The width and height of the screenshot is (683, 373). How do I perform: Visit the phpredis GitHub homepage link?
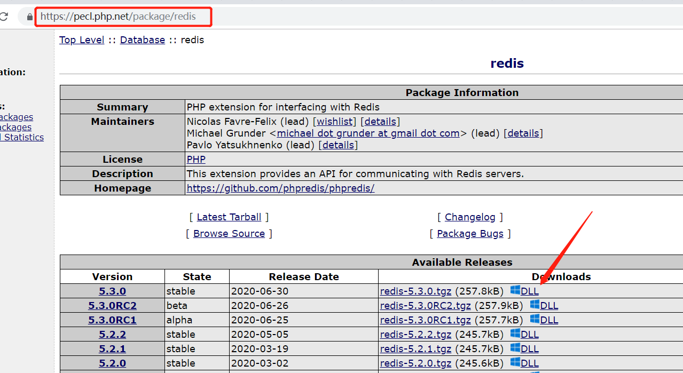point(280,188)
